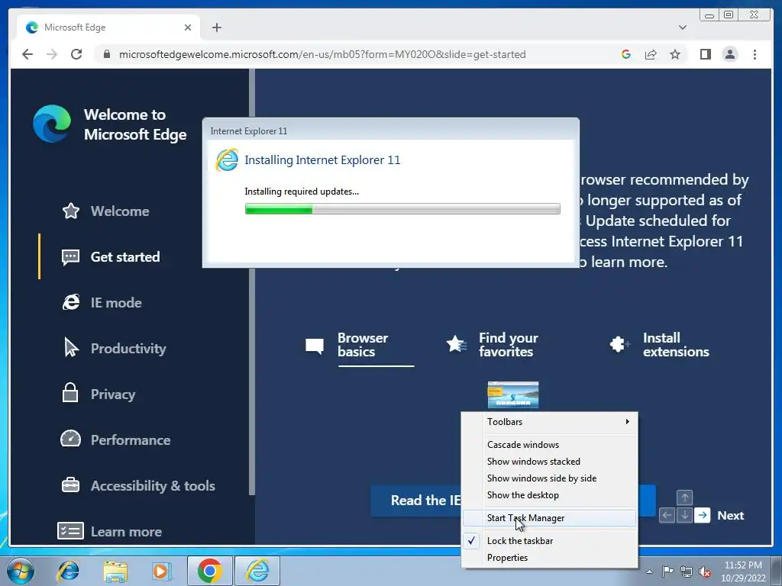The image size is (782, 586).
Task: Click the Read the IE button
Action: click(416, 501)
